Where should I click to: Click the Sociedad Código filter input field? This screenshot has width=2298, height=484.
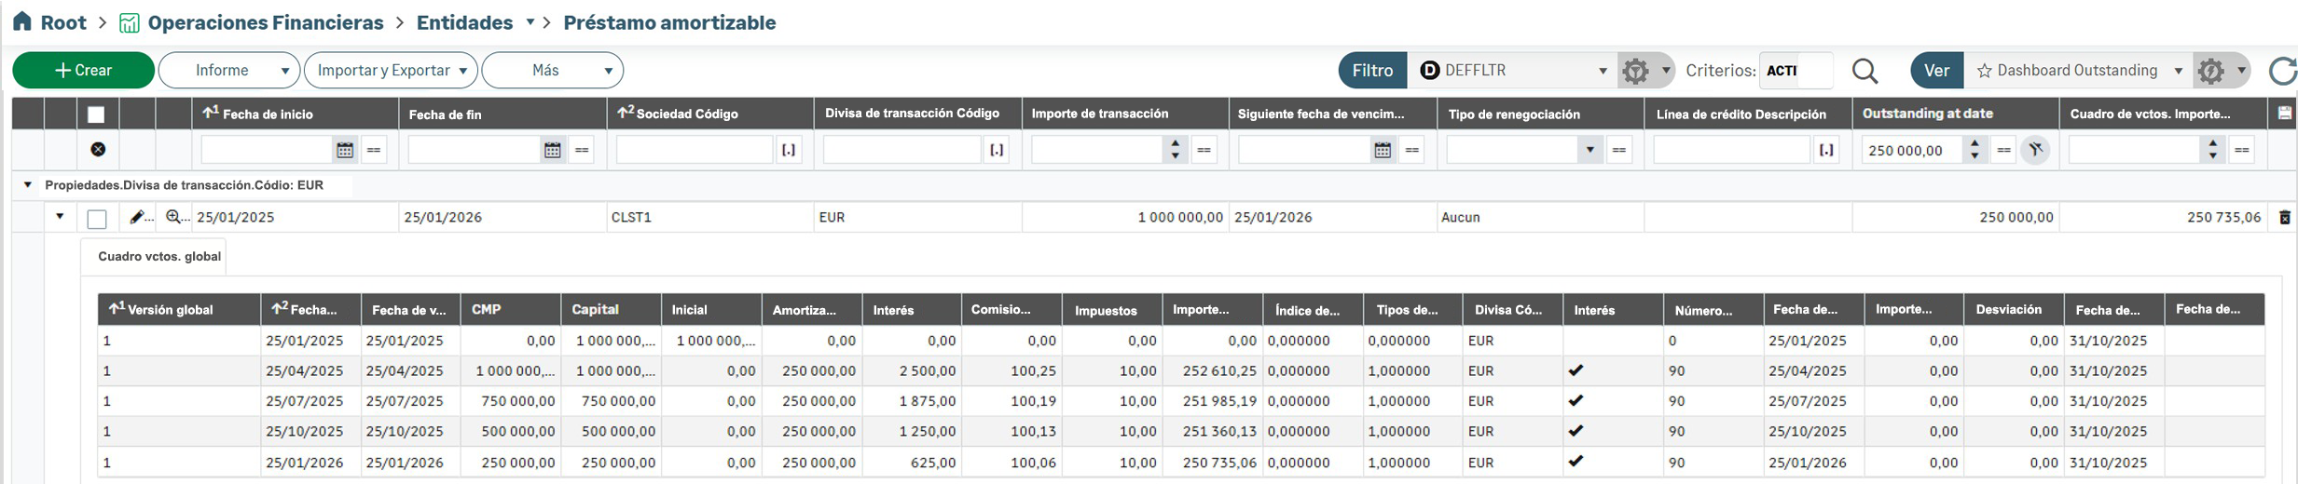click(695, 150)
